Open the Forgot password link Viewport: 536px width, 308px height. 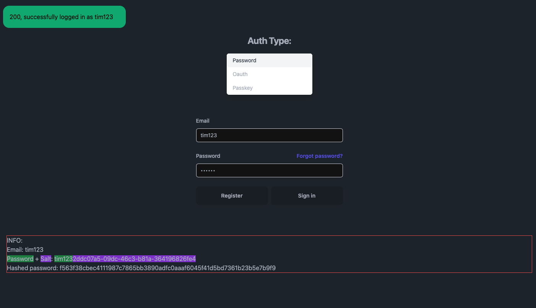coord(319,156)
